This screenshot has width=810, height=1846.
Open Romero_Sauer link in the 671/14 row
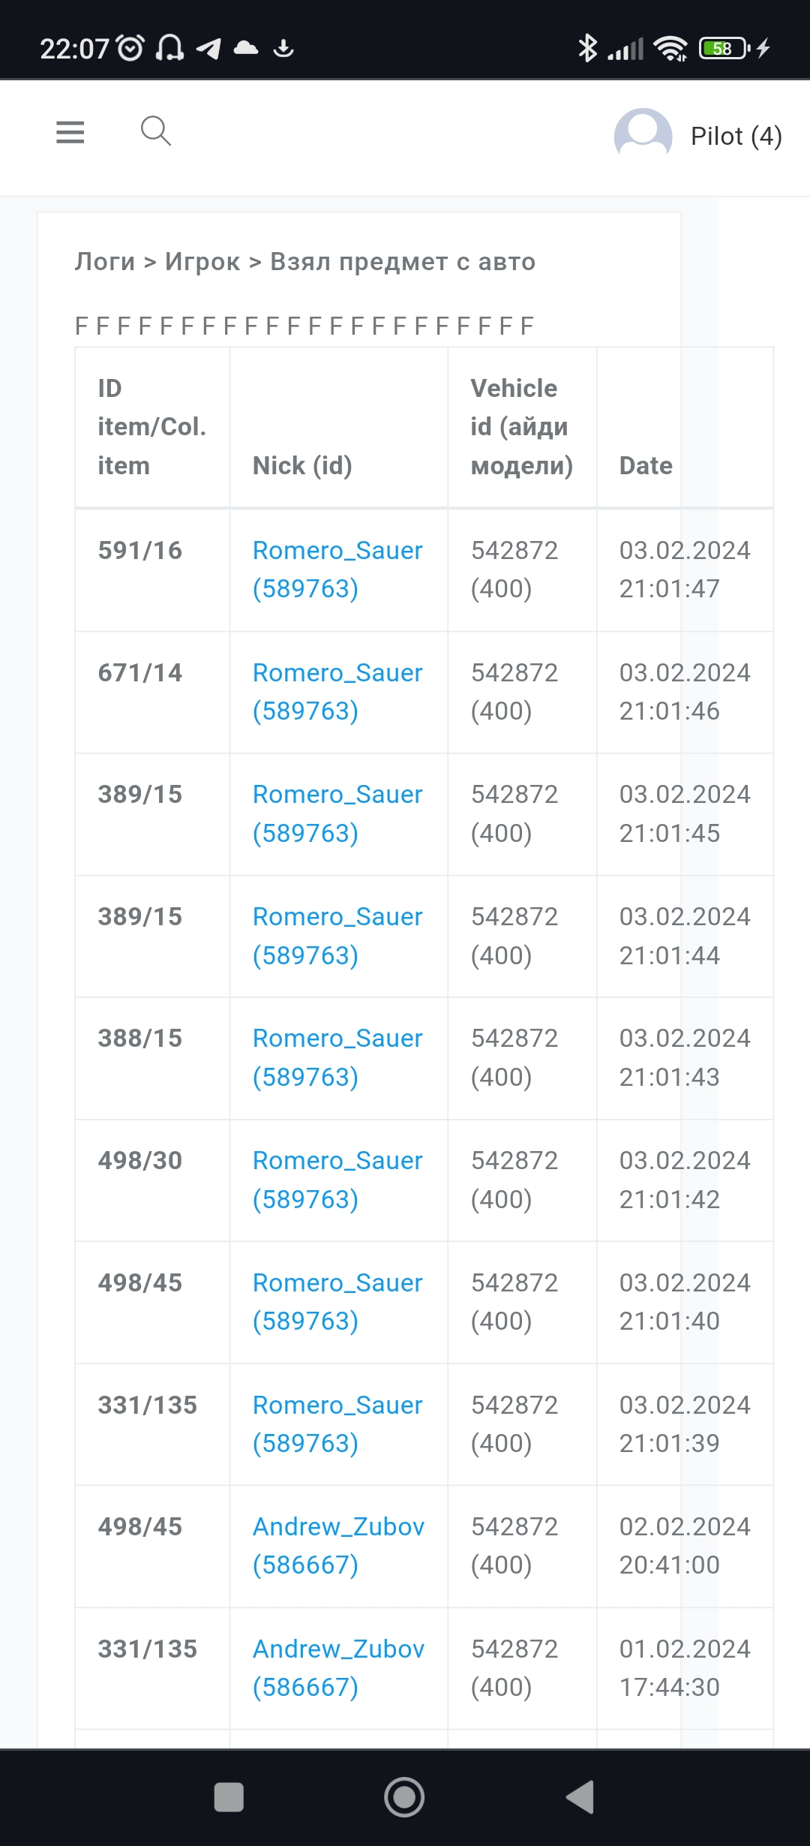tap(337, 691)
